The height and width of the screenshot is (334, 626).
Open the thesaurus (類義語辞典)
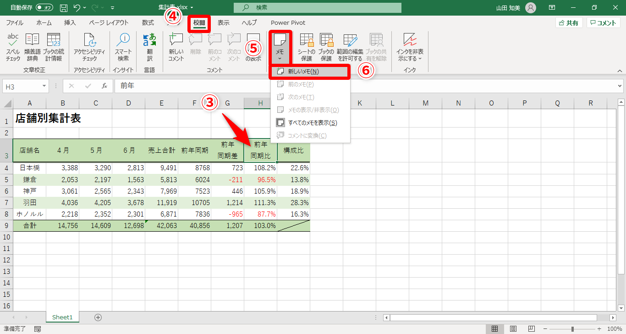point(32,47)
